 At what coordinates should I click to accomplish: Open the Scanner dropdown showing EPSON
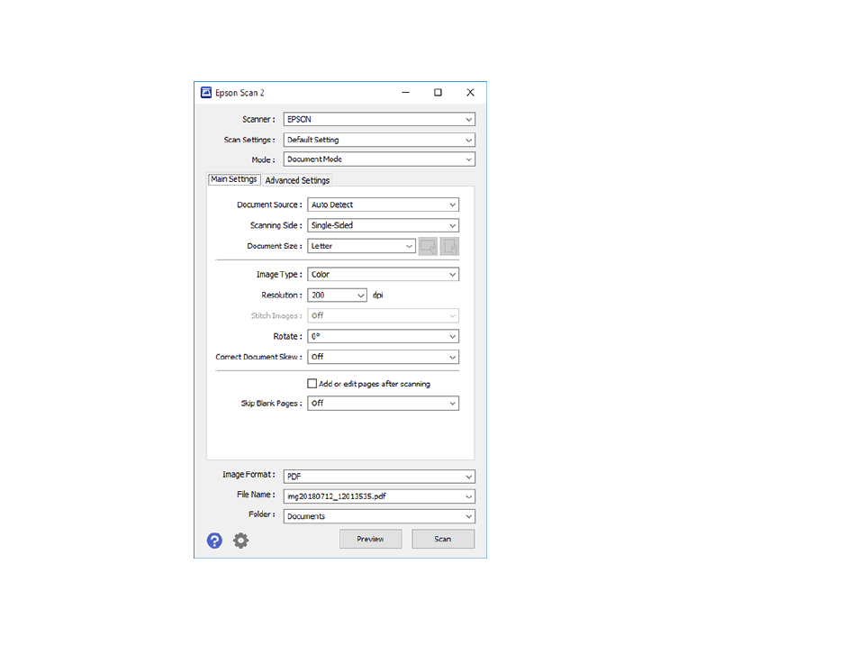point(379,119)
